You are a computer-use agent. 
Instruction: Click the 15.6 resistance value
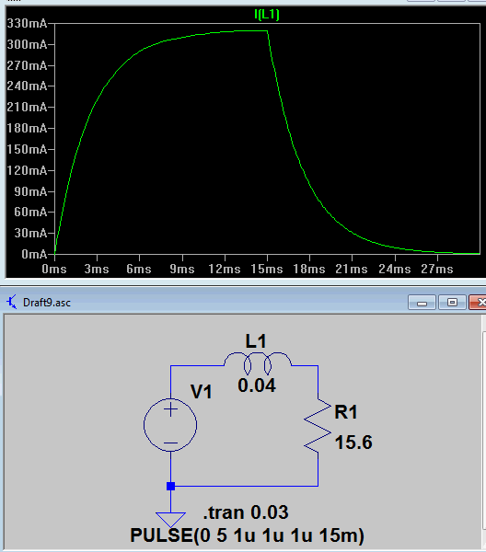pyautogui.click(x=353, y=443)
